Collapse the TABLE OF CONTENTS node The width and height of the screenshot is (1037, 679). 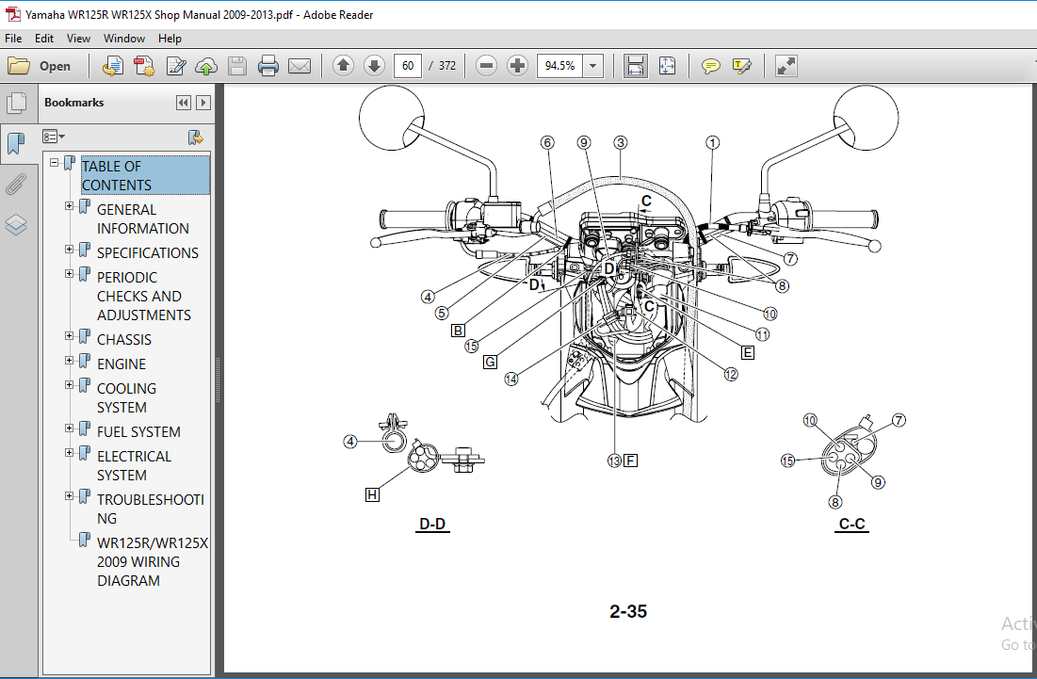click(x=55, y=162)
